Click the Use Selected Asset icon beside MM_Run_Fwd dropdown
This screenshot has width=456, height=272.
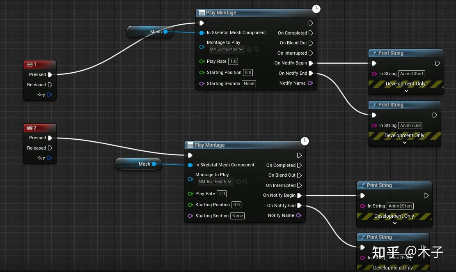click(x=238, y=181)
